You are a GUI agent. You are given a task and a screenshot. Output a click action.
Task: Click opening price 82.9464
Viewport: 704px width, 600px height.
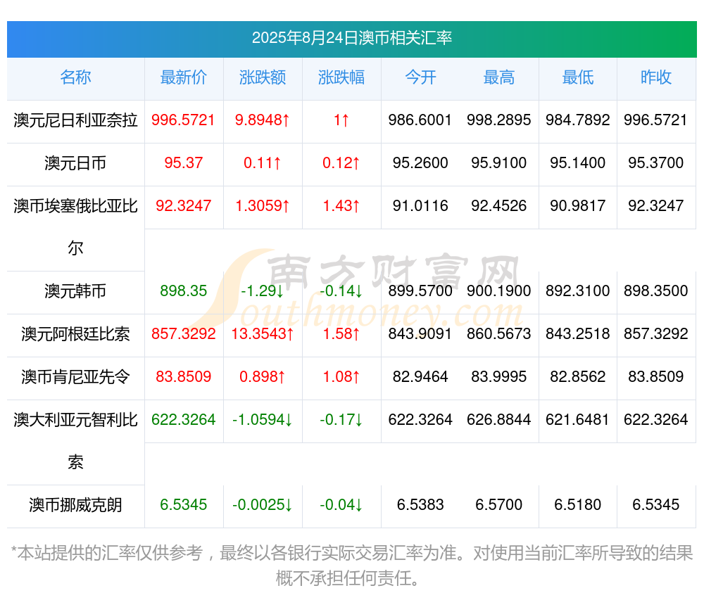click(x=420, y=377)
